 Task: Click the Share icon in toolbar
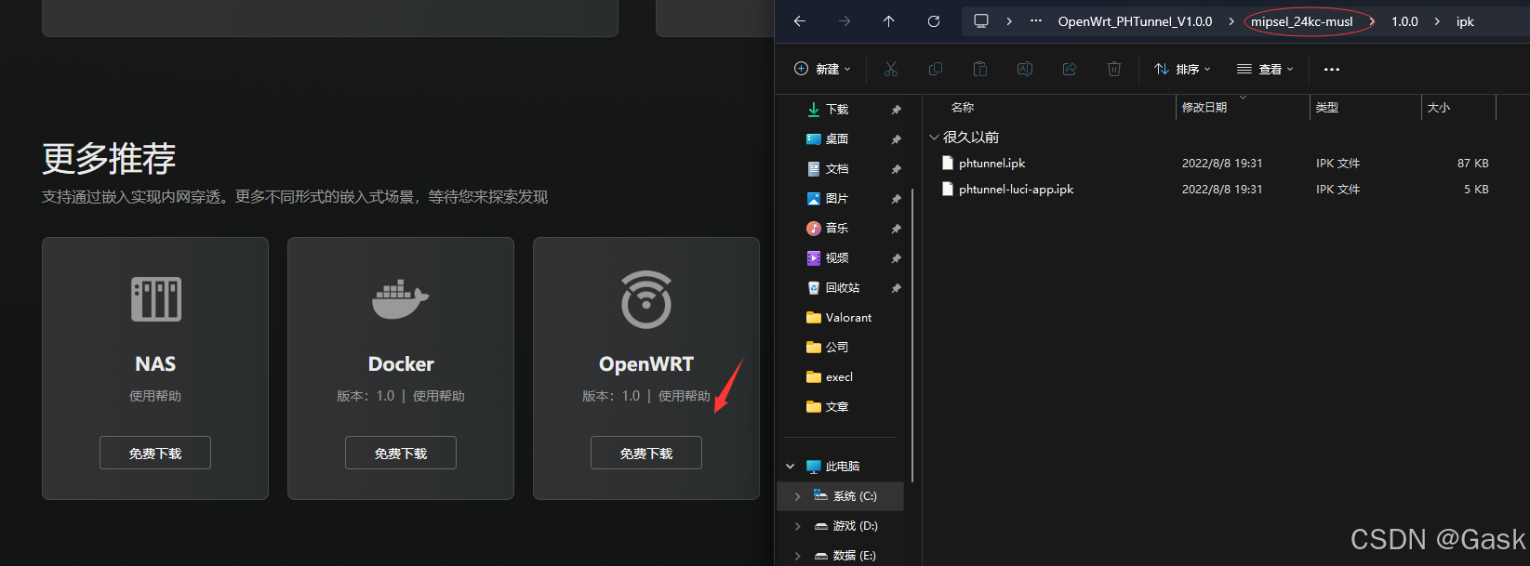click(x=1070, y=69)
